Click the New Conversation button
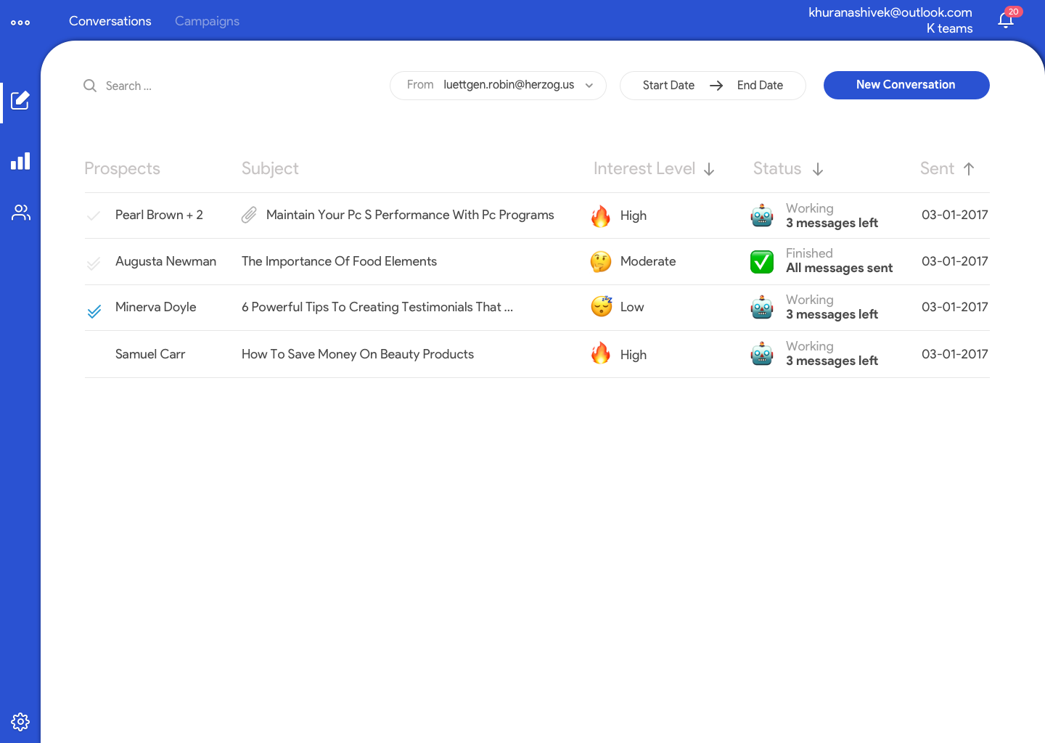1045x743 pixels. 906,85
